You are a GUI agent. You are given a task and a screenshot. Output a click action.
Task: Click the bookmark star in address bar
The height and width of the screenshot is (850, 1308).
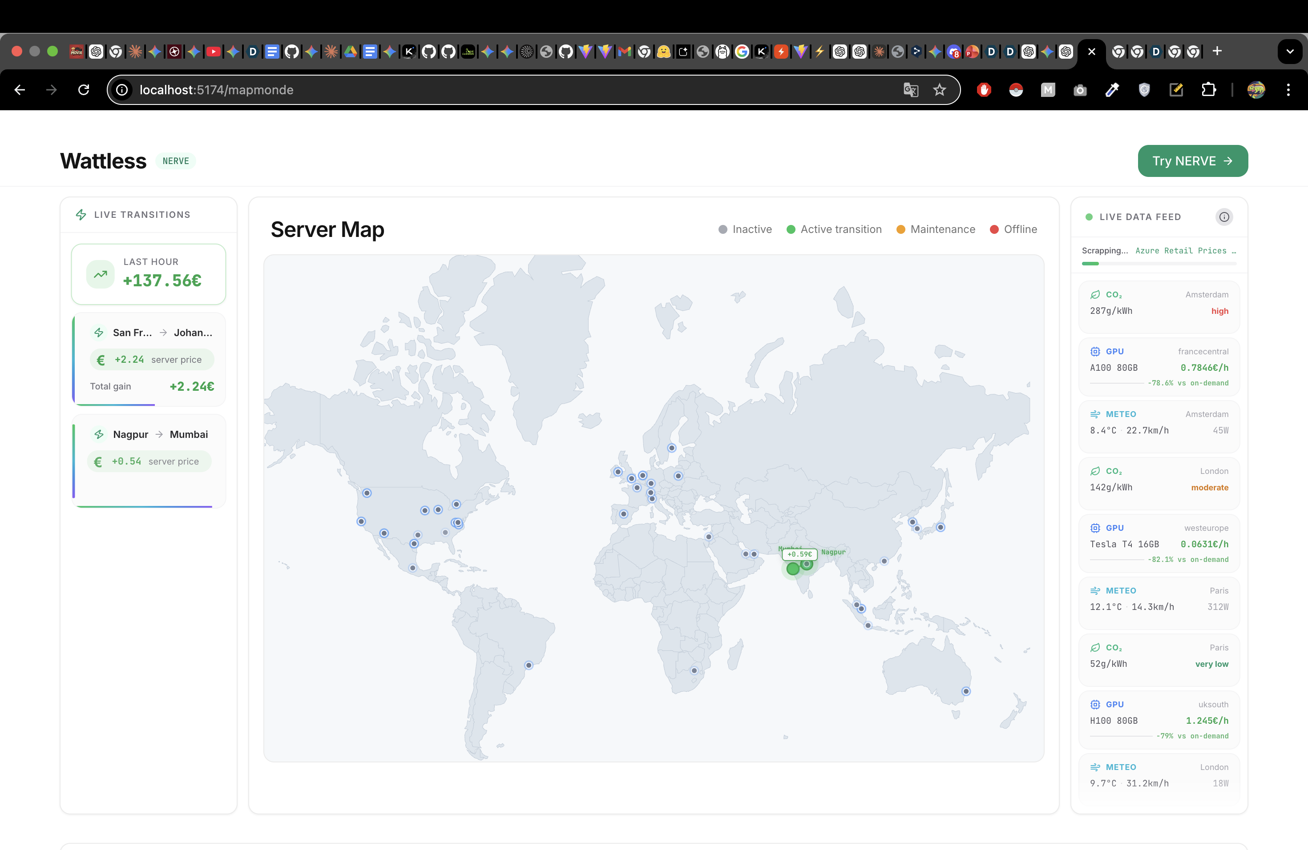point(939,89)
